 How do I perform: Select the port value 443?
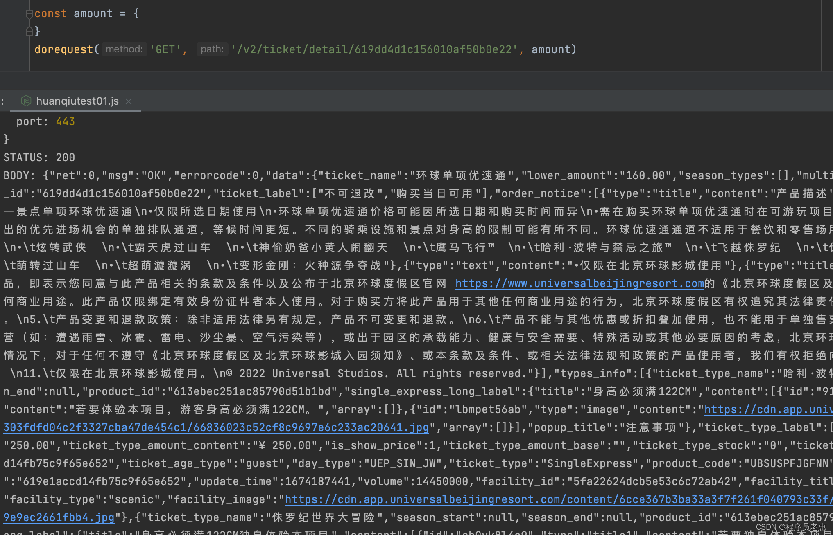coord(65,121)
